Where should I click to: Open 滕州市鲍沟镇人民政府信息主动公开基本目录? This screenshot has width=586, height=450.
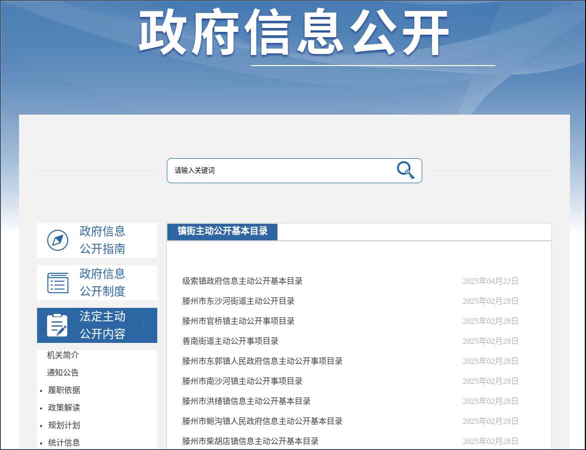(262, 421)
